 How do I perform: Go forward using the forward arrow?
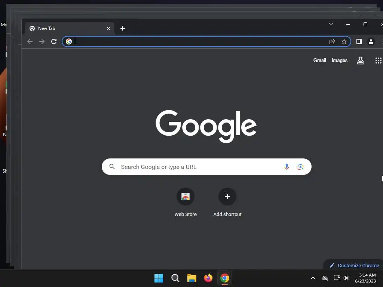click(42, 41)
